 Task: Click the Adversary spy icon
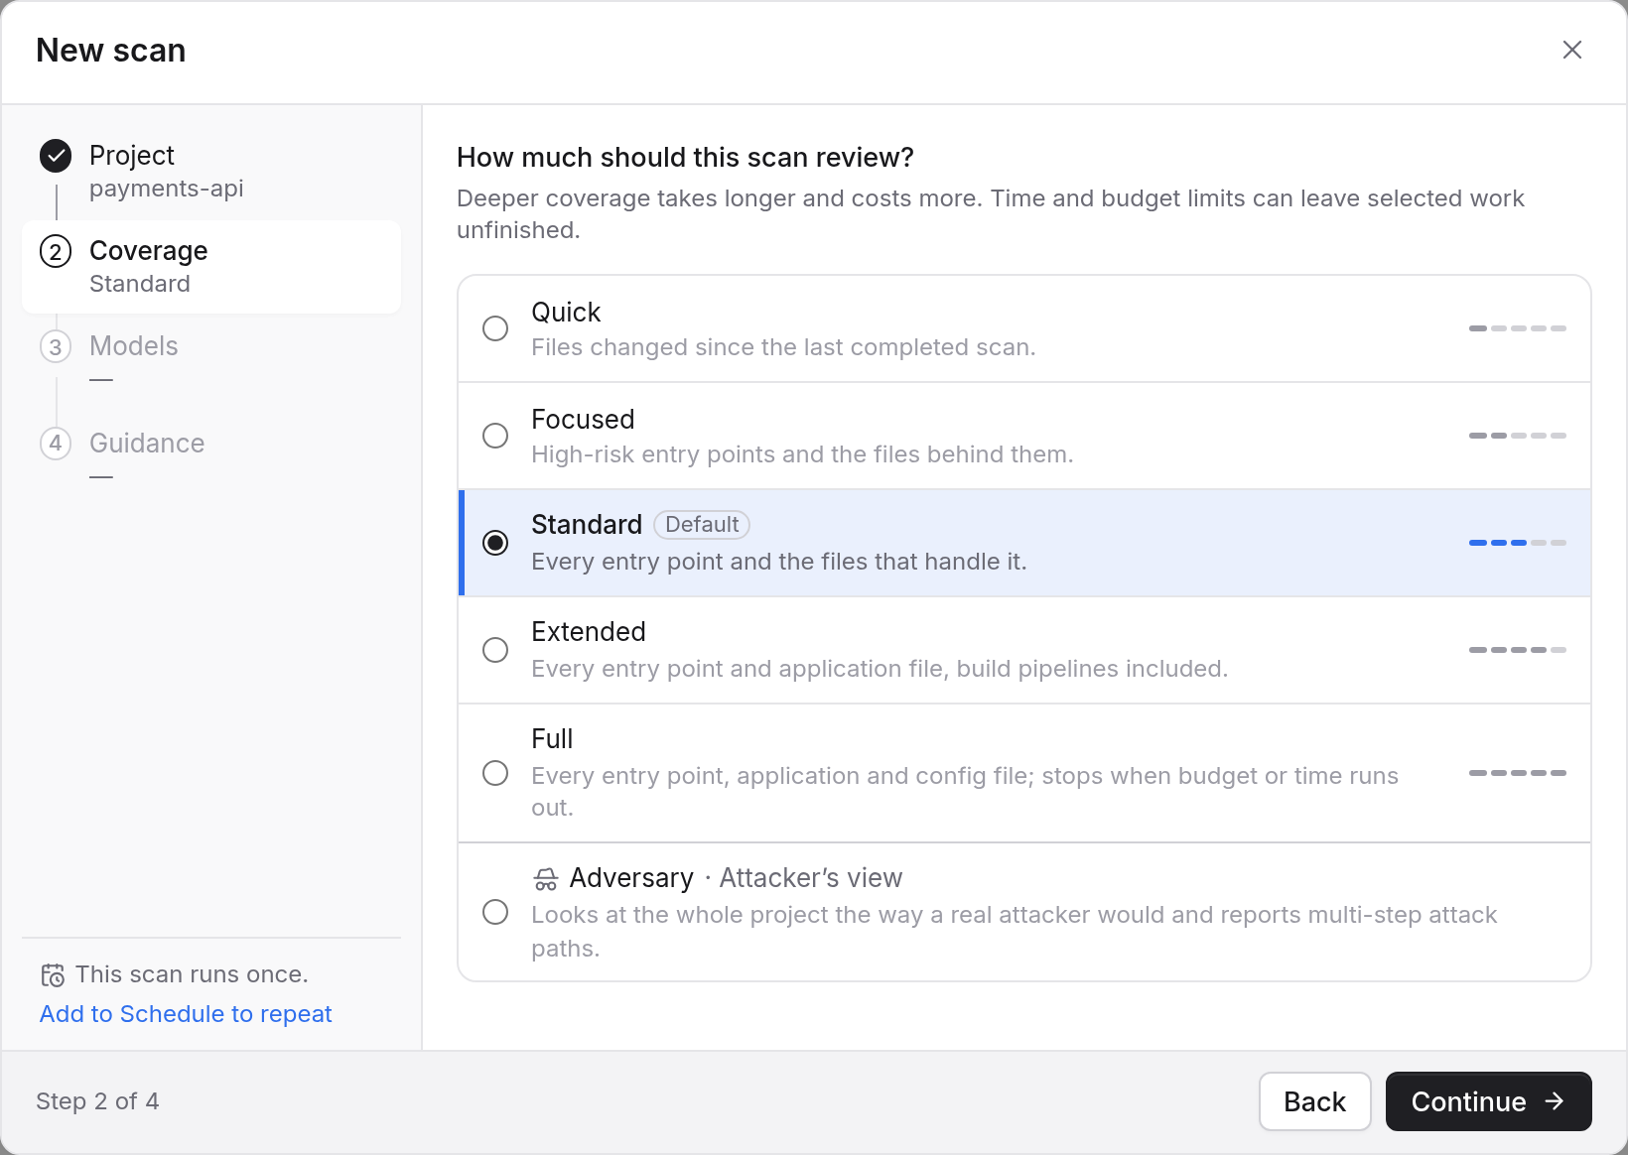tap(546, 879)
